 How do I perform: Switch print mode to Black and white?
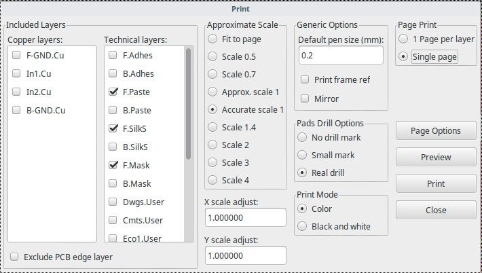pyautogui.click(x=302, y=226)
